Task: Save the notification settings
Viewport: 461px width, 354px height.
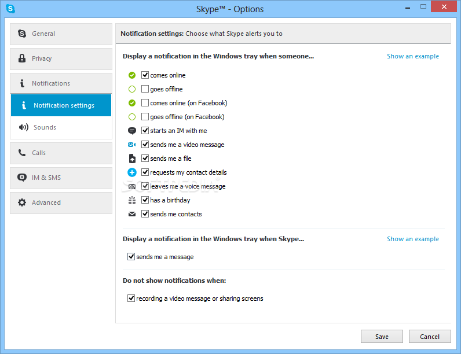Action: tap(382, 337)
